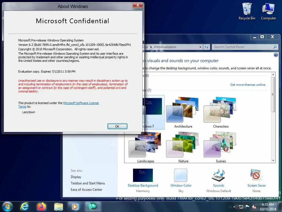Maximize the Personalization window
This screenshot has width=282, height=212.
pyautogui.click(x=262, y=37)
